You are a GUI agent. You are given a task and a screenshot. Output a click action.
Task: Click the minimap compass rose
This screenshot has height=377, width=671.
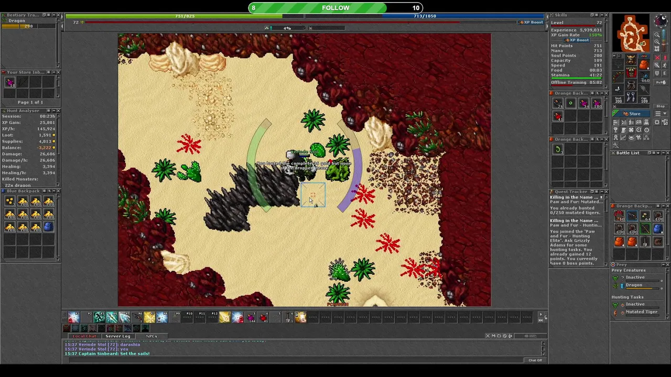[x=660, y=21]
